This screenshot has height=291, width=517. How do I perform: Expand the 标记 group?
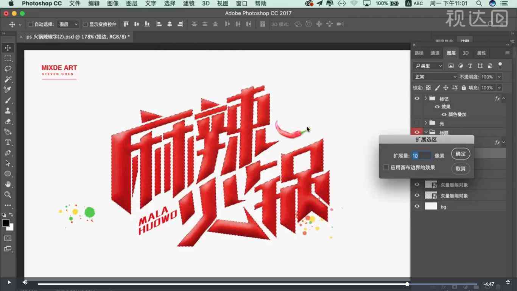click(426, 99)
